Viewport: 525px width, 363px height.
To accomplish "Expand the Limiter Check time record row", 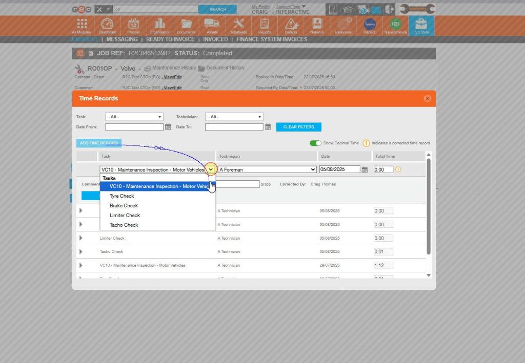I will point(80,238).
